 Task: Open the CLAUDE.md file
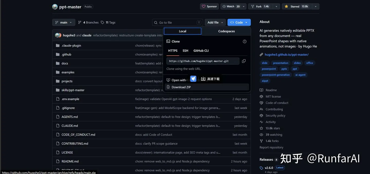(x=70, y=126)
